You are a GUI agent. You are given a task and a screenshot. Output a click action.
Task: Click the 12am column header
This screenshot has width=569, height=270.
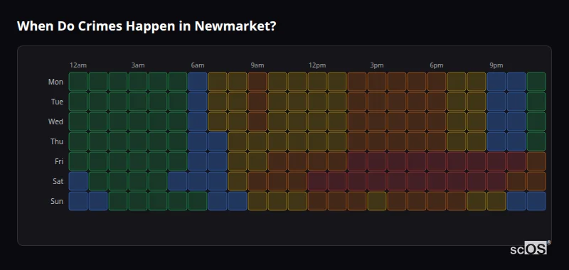coord(78,65)
